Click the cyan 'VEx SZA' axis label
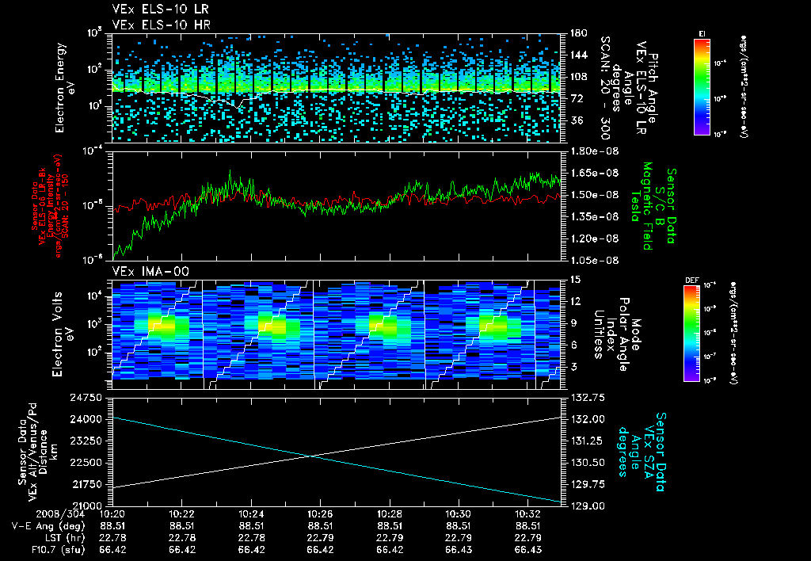The height and width of the screenshot is (561, 811). point(648,452)
